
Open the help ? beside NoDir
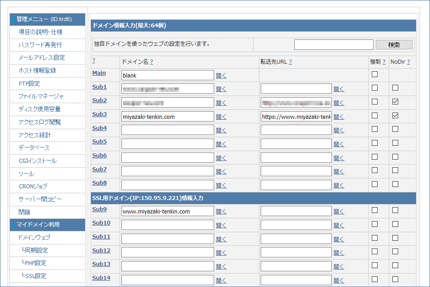[x=408, y=62]
